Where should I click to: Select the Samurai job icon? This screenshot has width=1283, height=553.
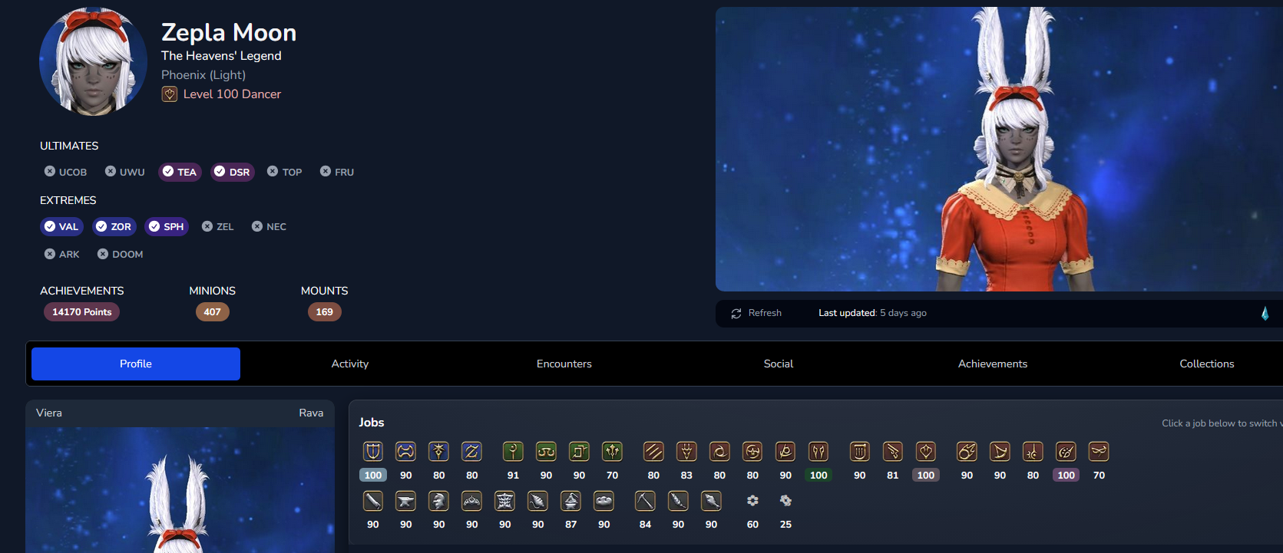[752, 451]
